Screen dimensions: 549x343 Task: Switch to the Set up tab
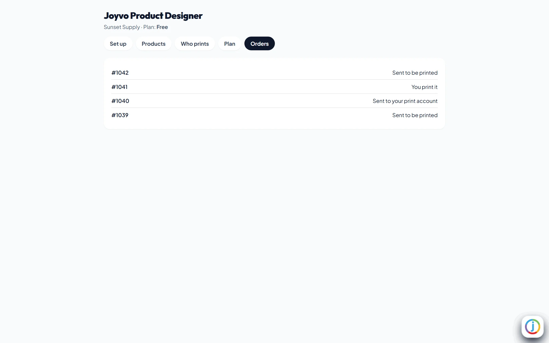[x=118, y=44]
